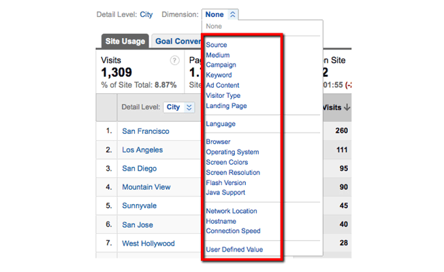The height and width of the screenshot is (272, 444).
Task: Open the San Diego city link
Action: tap(140, 169)
